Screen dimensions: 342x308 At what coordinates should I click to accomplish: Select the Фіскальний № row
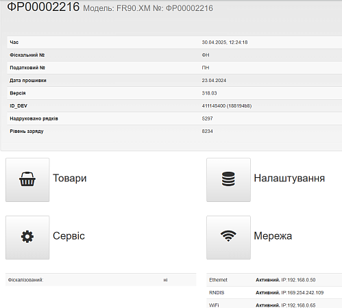[x=175, y=55]
